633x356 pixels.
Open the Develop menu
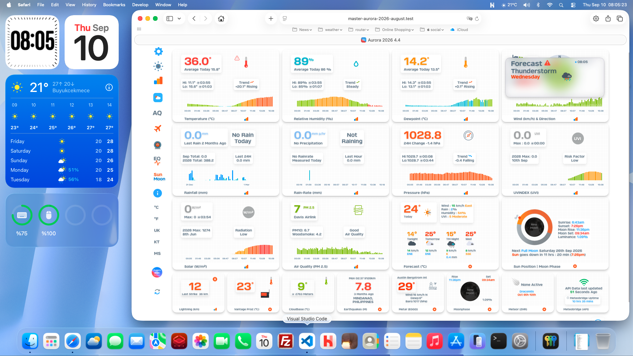pos(140,5)
